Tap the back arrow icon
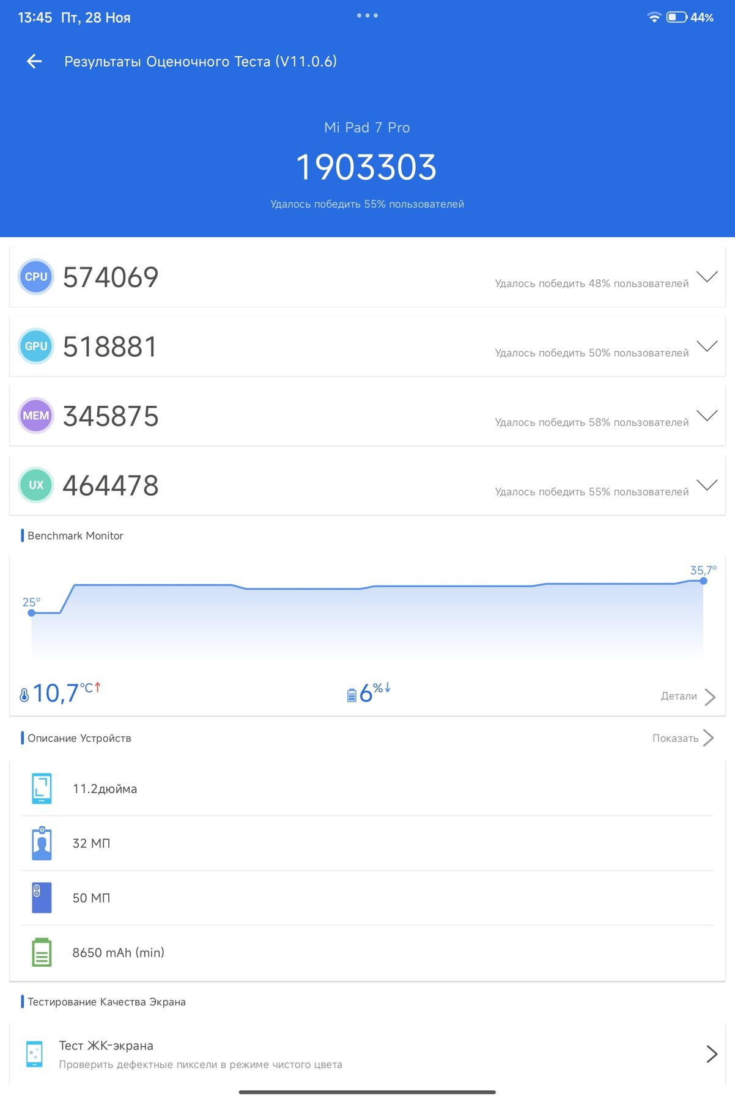Image resolution: width=735 pixels, height=1100 pixels. click(x=34, y=61)
